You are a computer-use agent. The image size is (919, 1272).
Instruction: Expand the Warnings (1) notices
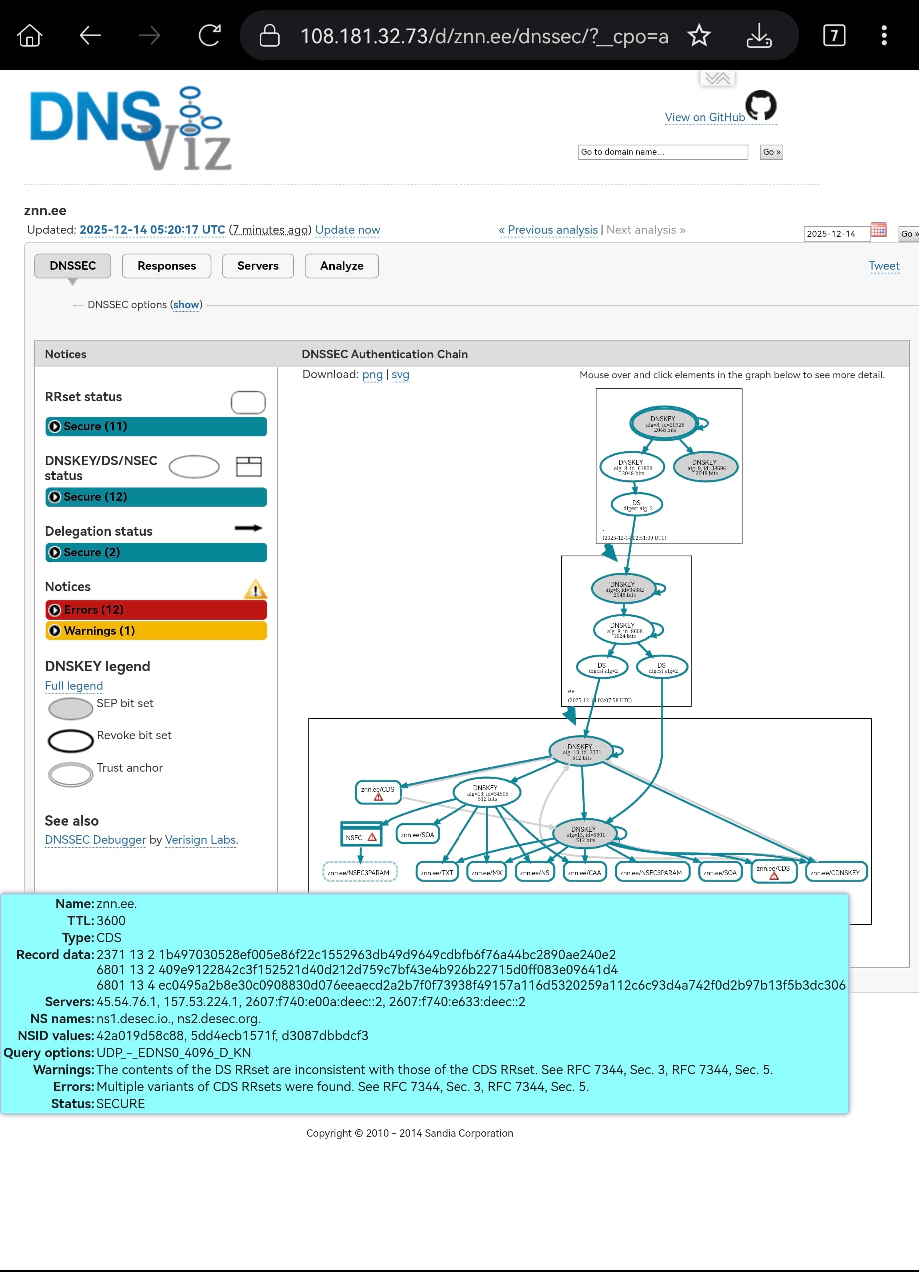click(156, 631)
